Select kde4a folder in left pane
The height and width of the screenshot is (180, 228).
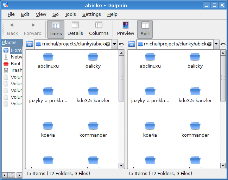pos(48,130)
